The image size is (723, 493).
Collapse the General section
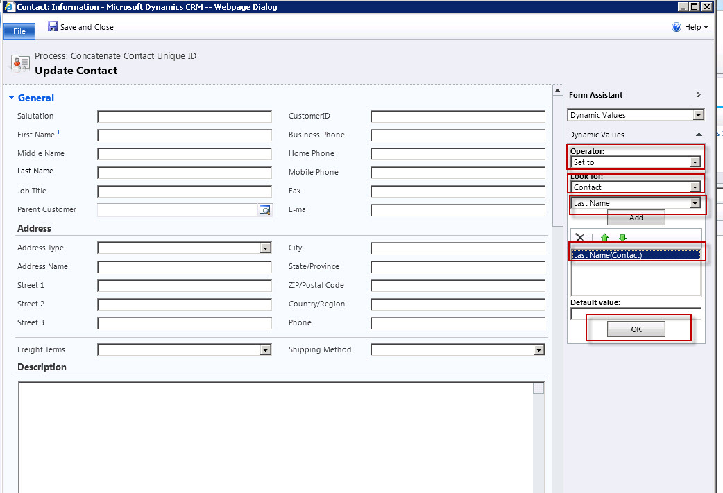[x=12, y=98]
